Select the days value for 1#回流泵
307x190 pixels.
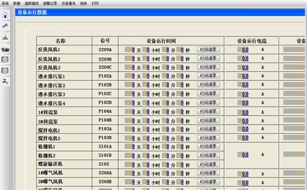(130, 112)
